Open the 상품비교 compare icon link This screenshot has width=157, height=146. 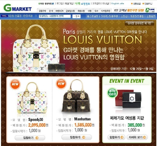[136, 4]
